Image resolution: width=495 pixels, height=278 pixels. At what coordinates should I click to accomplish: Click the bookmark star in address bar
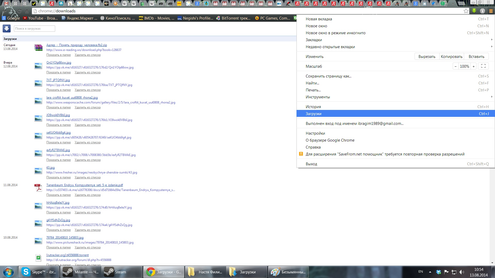[466, 11]
